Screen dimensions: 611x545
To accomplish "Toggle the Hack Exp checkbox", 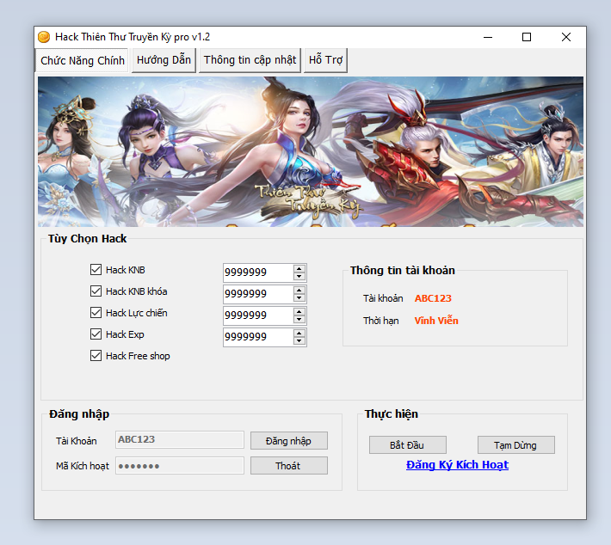I will 96,334.
